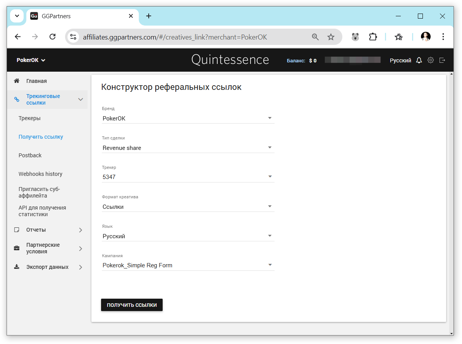Click the zoom magnifier icon in address bar
462x344 pixels.
315,37
